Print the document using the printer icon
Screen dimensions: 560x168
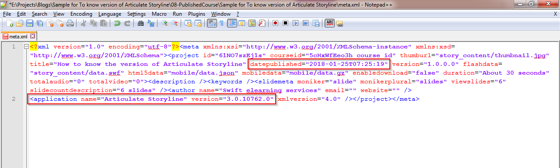(70, 23)
